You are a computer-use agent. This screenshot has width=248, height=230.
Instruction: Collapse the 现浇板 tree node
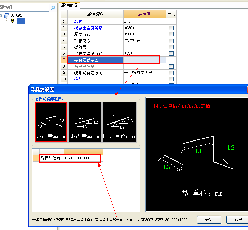(x=1, y=16)
